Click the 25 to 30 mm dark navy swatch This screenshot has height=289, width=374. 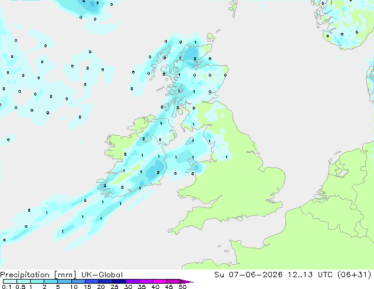(119, 281)
